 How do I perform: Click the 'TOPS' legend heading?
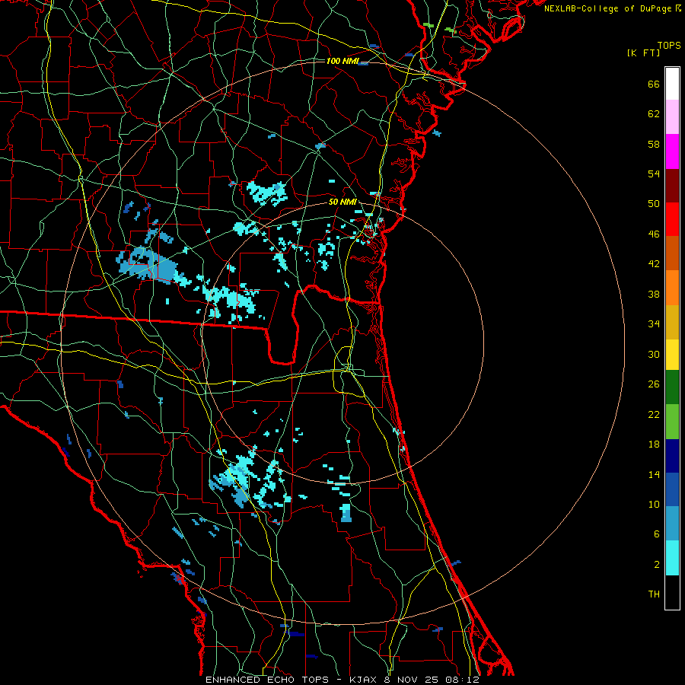pos(669,46)
